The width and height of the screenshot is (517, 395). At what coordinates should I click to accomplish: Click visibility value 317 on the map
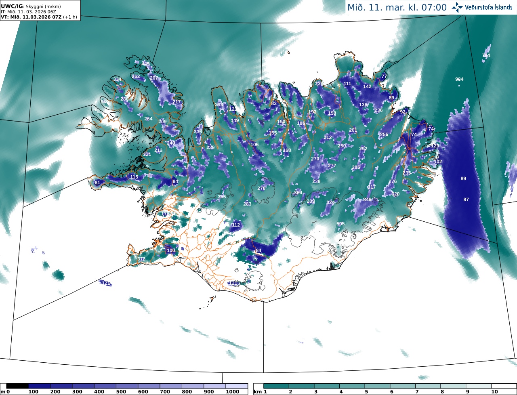tap(372, 187)
